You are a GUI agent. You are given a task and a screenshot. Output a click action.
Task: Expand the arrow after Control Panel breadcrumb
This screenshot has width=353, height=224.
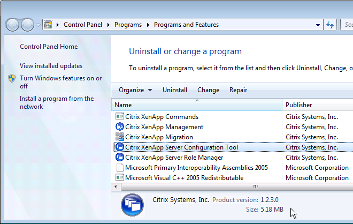click(109, 25)
